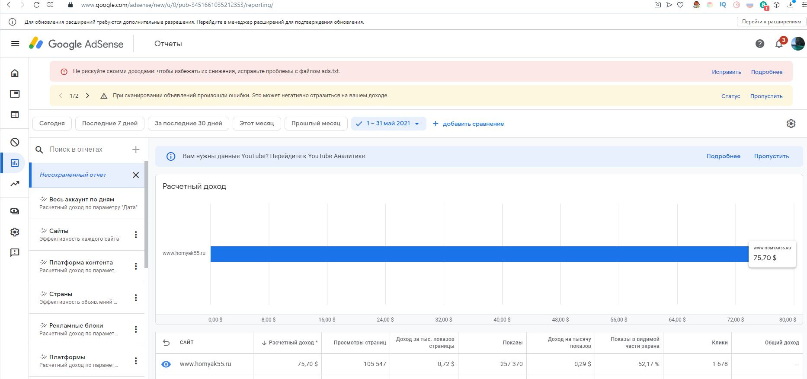The width and height of the screenshot is (807, 379).
Task: Toggle visibility eye for www.homyak55.ru row
Action: click(x=166, y=364)
